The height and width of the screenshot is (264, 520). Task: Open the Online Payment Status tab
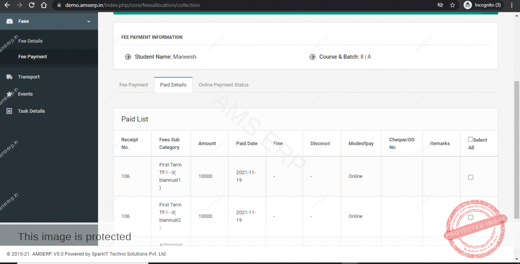pyautogui.click(x=223, y=85)
